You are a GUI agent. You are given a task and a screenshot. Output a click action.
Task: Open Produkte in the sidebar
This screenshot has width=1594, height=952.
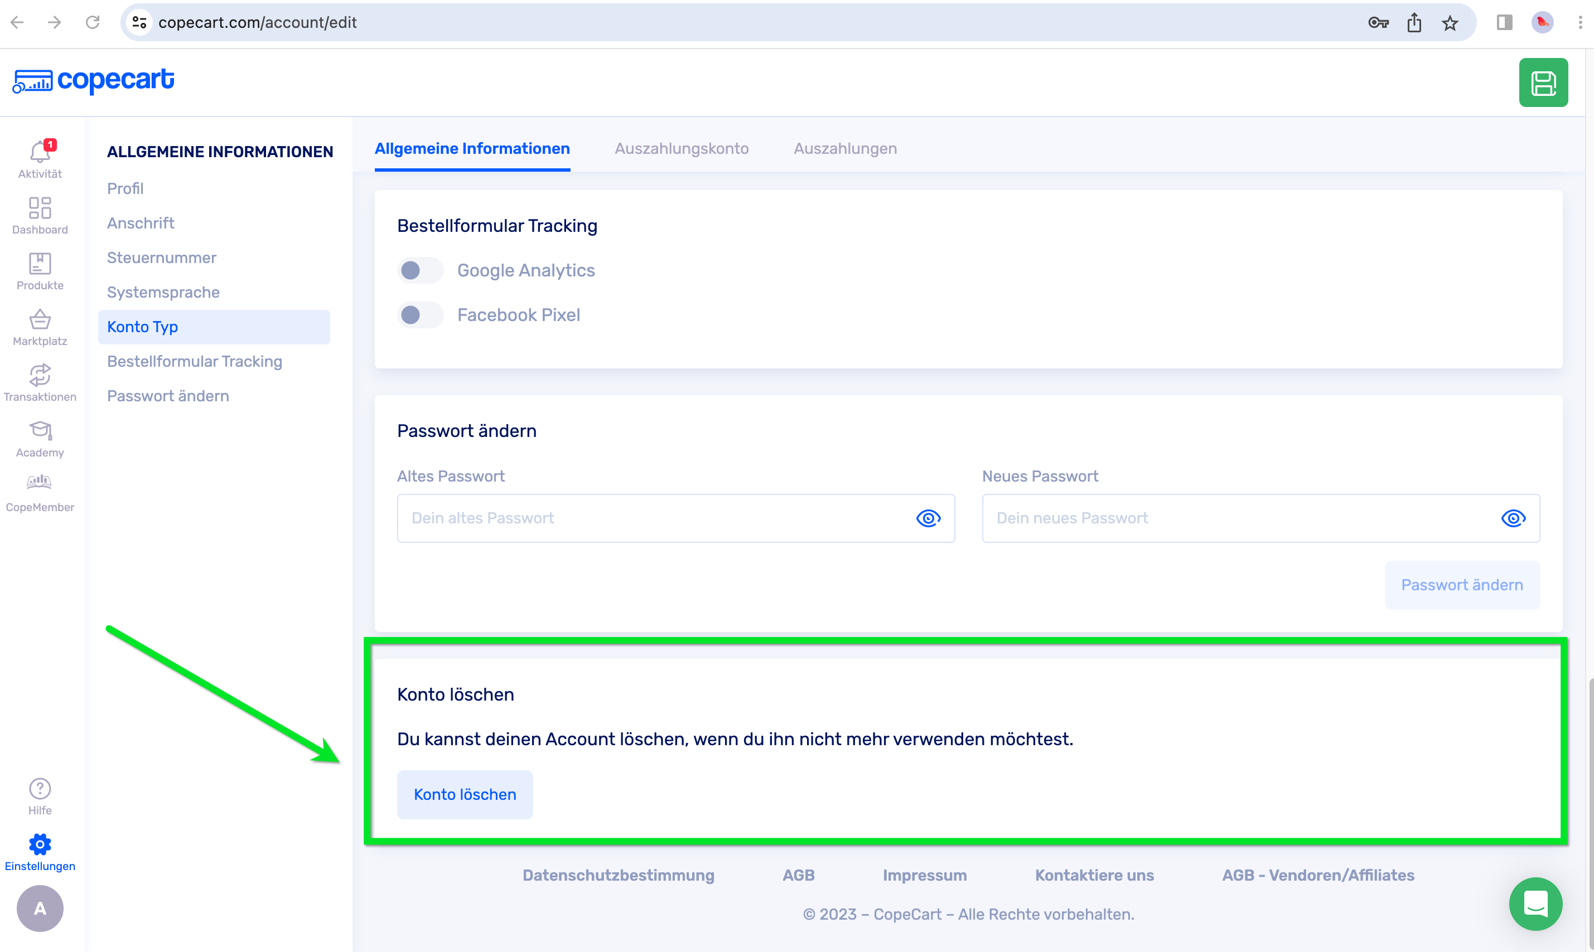point(40,264)
